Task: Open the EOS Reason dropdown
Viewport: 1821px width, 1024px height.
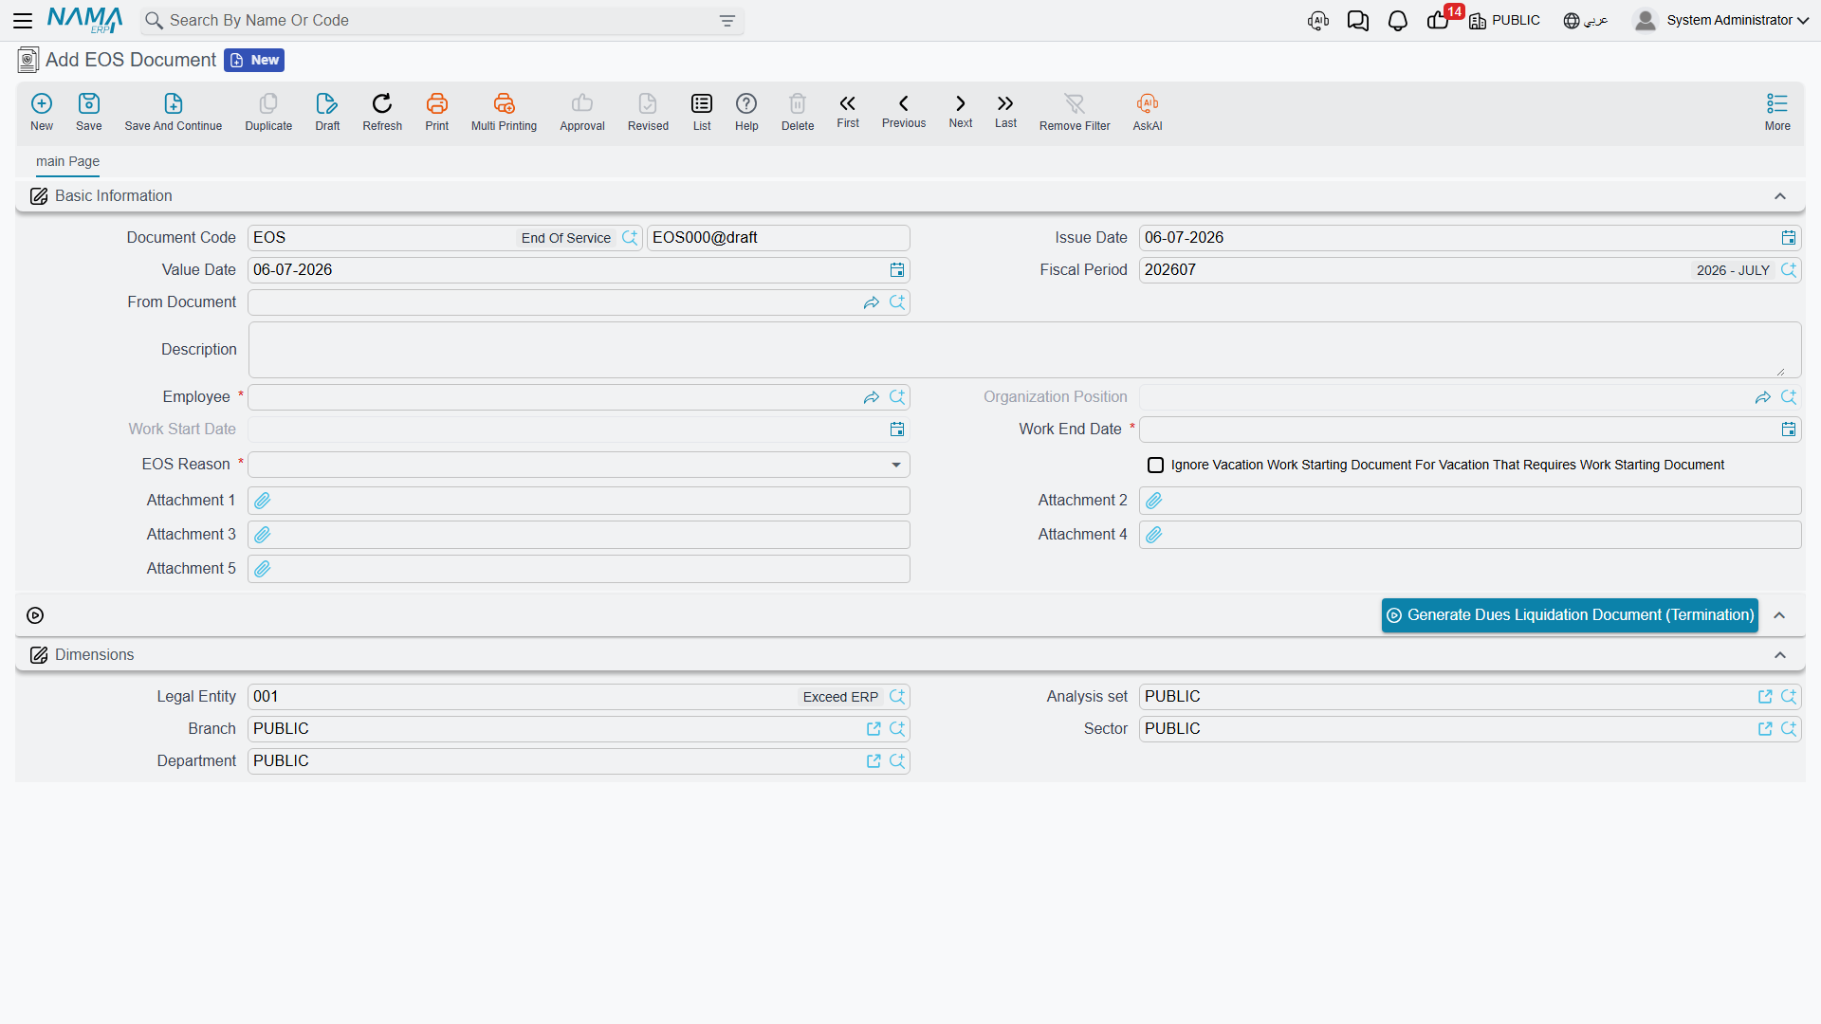Action: (x=579, y=465)
